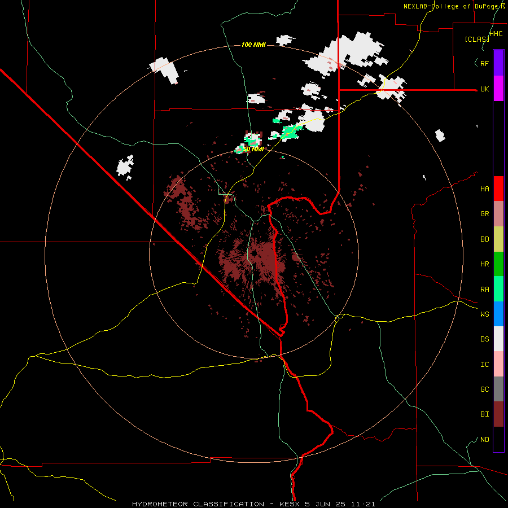Click the GR legend label
Viewport: 508px width, 508px height.
[x=484, y=214]
